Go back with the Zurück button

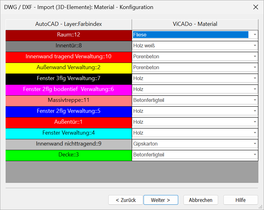(x=125, y=200)
